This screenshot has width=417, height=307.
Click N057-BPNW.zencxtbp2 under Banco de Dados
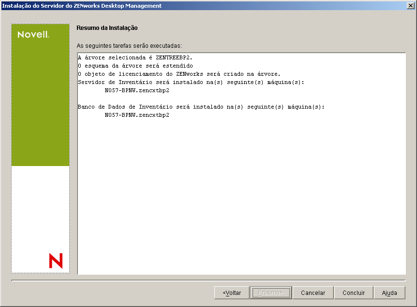(x=137, y=115)
